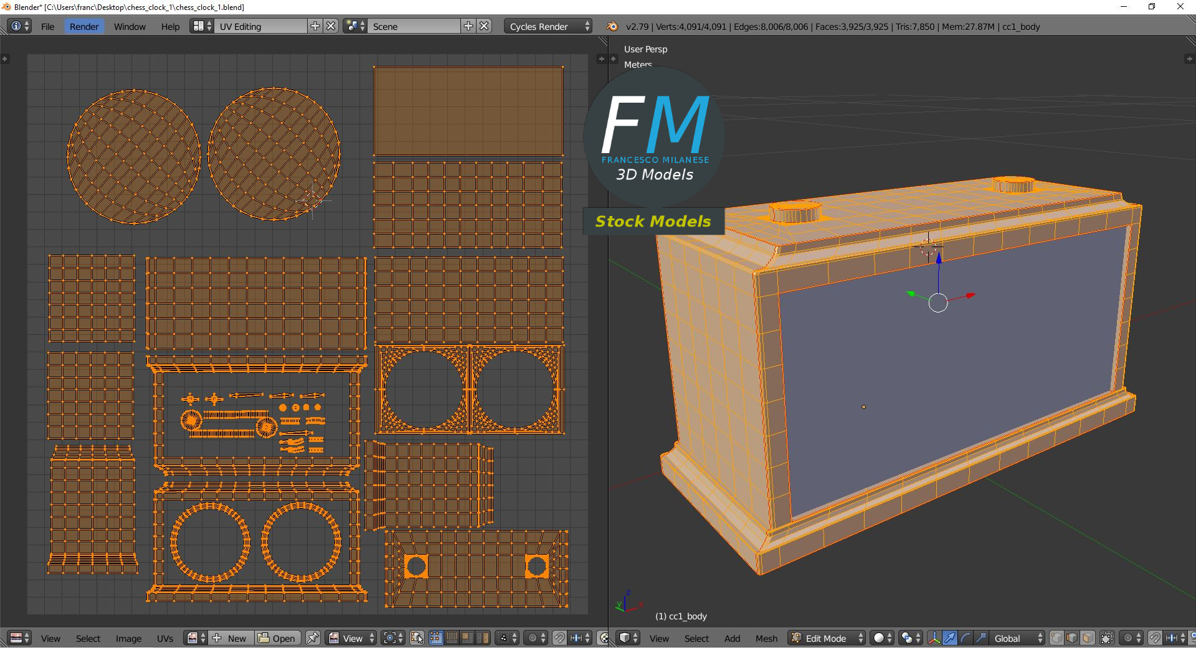Add a new screen layout after UV Editing
This screenshot has height=648, width=1196.
[315, 26]
